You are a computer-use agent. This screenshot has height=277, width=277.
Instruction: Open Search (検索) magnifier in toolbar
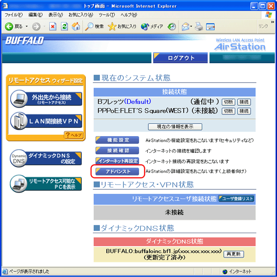click(x=94, y=27)
